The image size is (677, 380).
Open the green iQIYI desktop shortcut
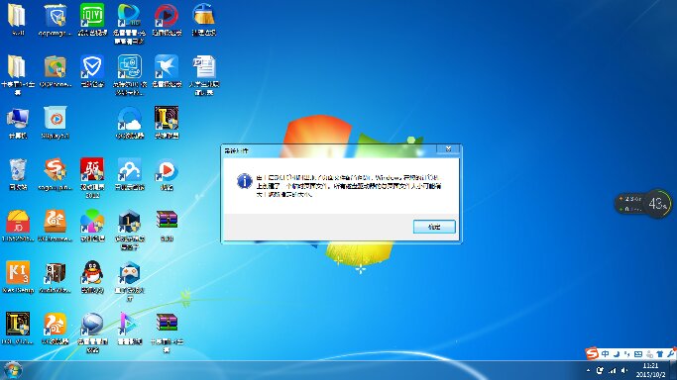[x=92, y=16]
